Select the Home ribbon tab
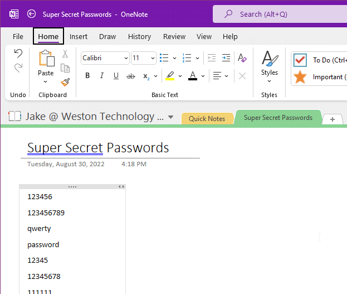The width and height of the screenshot is (347, 294). 48,36
